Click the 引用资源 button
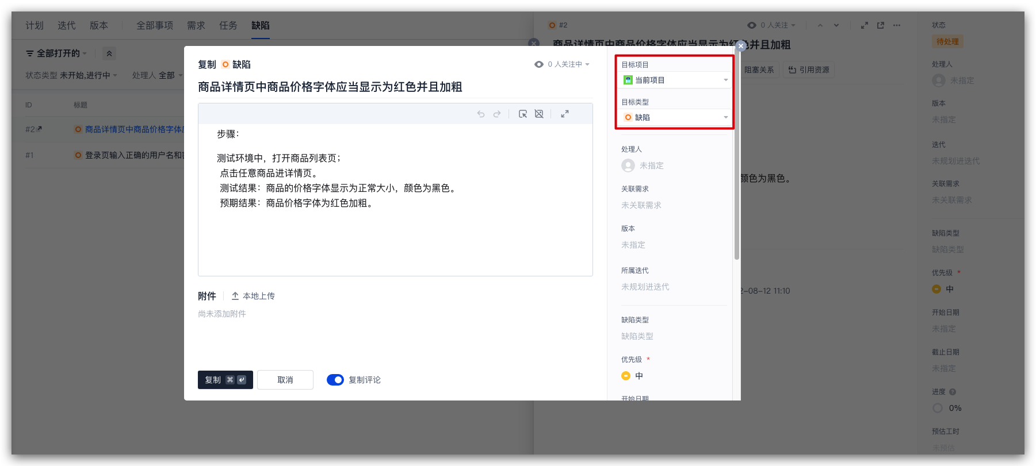Image resolution: width=1036 pixels, height=466 pixels. coord(809,70)
